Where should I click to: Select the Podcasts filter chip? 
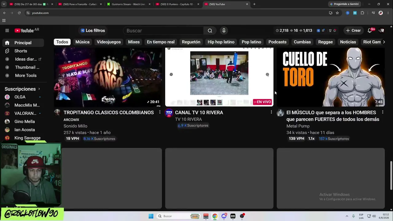277,42
